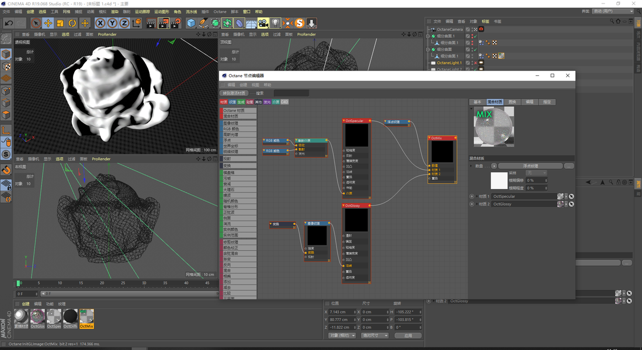The height and width of the screenshot is (350, 642).
Task: Click the 混合材质 entry in the node list
Action: point(239,116)
